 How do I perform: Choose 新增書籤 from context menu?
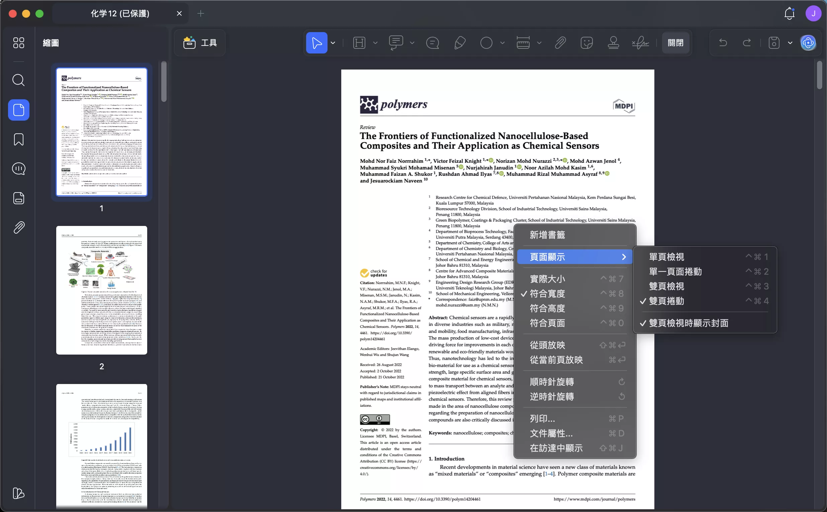click(575, 235)
